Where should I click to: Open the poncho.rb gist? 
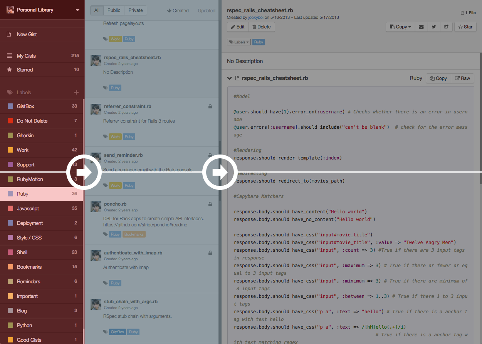click(115, 204)
